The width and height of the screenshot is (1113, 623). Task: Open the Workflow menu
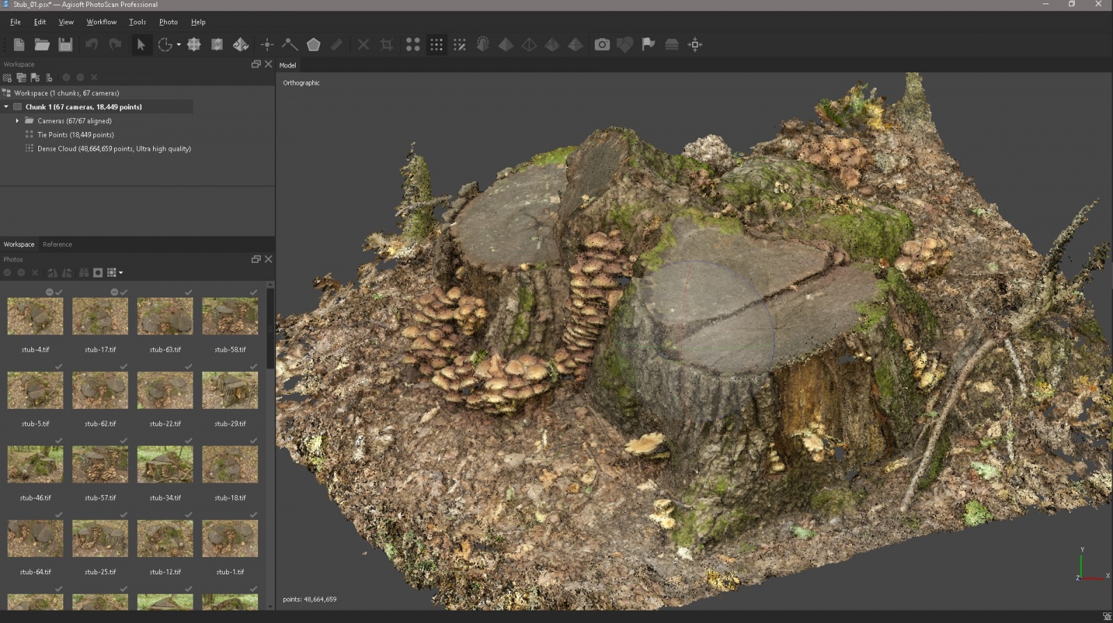point(101,22)
